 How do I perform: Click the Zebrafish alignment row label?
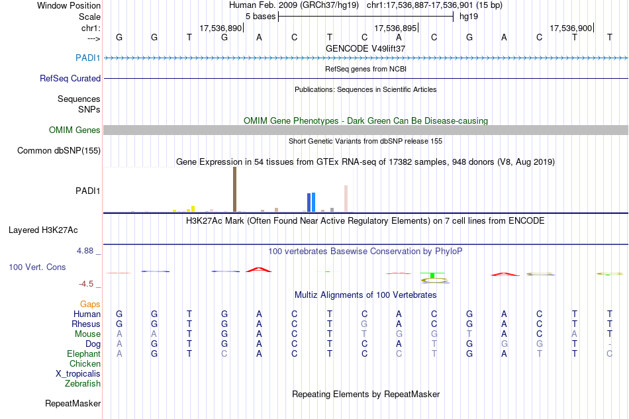tap(83, 384)
